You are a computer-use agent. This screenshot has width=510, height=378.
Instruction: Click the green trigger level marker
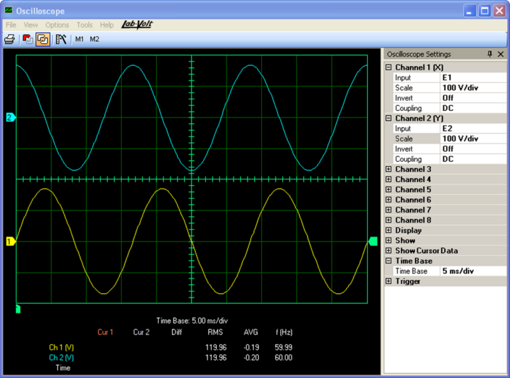[x=373, y=241]
